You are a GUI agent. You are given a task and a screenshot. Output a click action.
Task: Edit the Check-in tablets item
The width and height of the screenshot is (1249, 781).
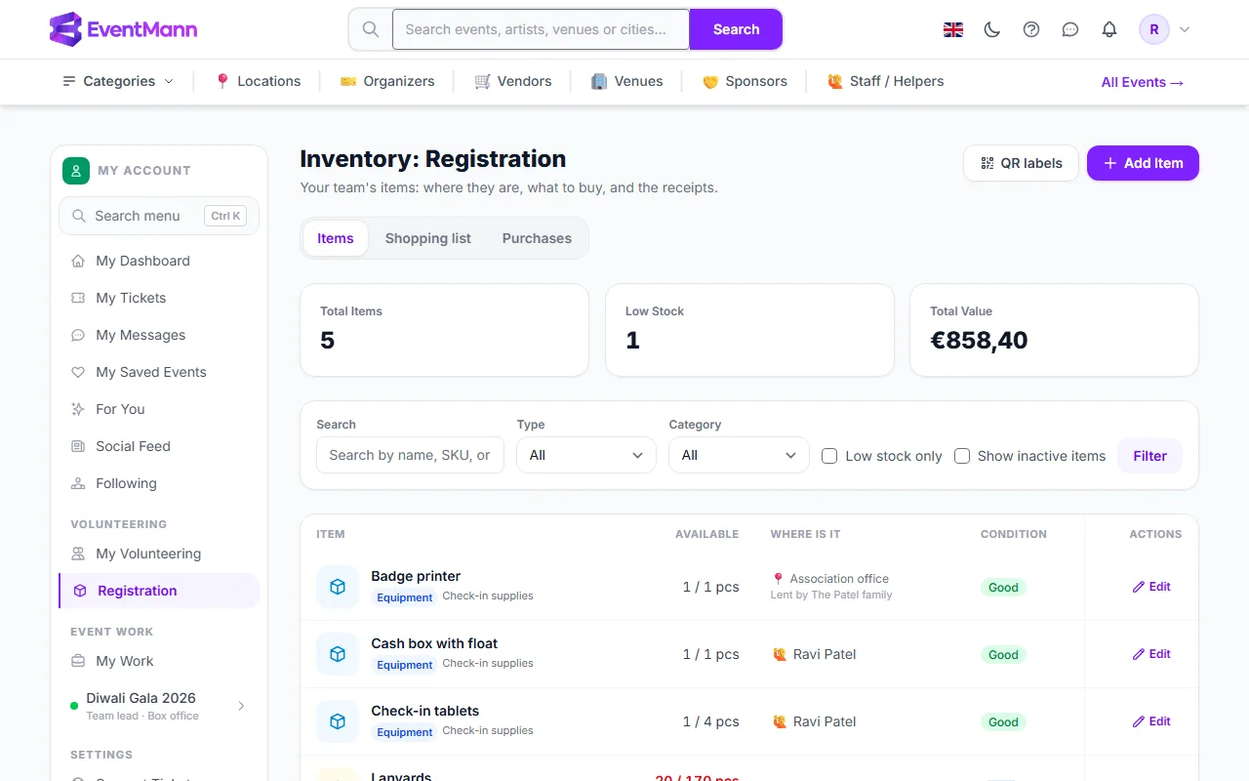tap(1151, 721)
